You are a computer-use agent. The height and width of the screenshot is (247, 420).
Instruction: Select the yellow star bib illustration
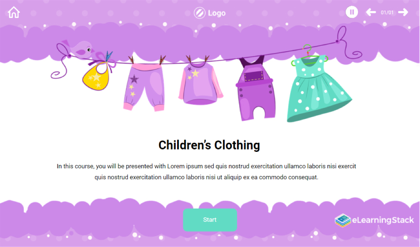coord(96,76)
